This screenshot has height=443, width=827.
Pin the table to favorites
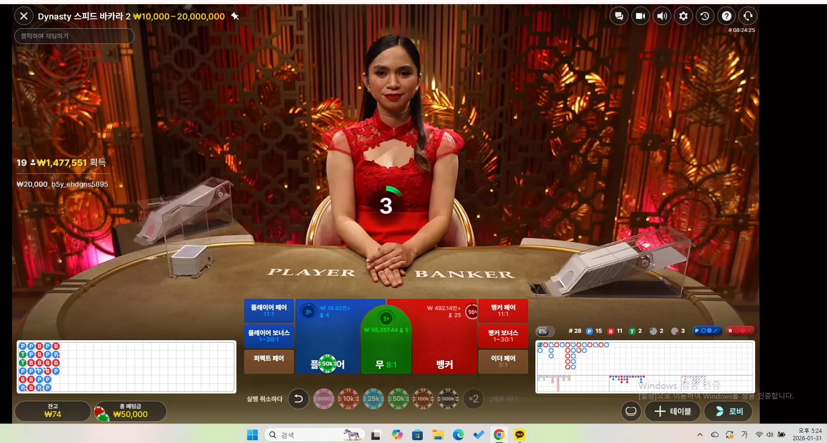point(235,16)
